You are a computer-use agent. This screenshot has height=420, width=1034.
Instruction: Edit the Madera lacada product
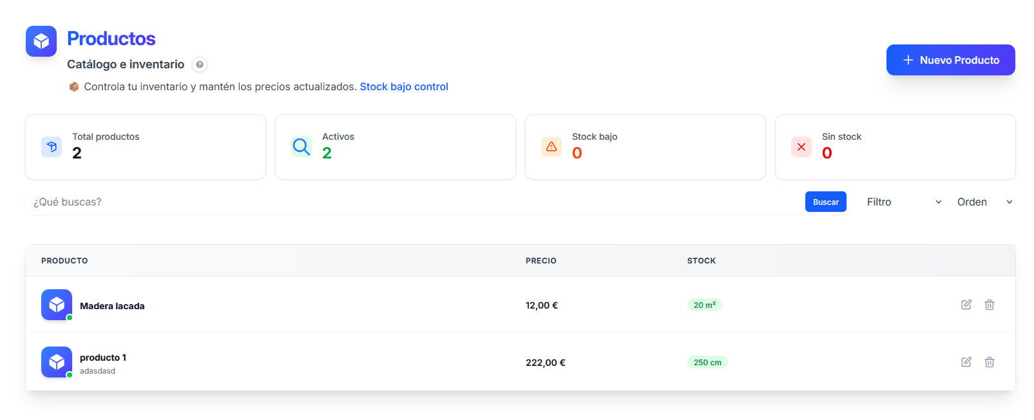[966, 305]
